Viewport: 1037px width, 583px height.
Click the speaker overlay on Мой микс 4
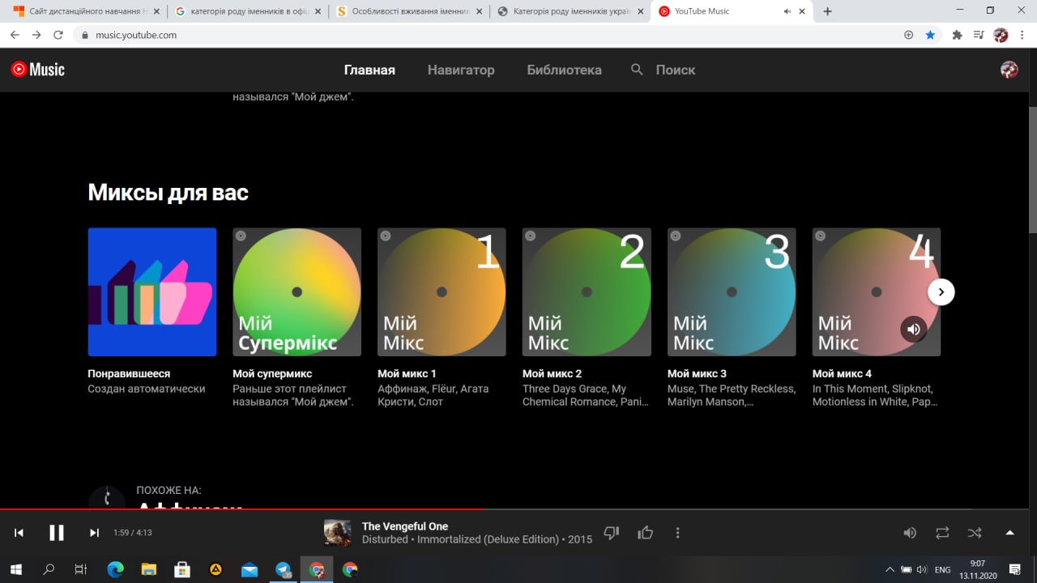click(x=914, y=329)
